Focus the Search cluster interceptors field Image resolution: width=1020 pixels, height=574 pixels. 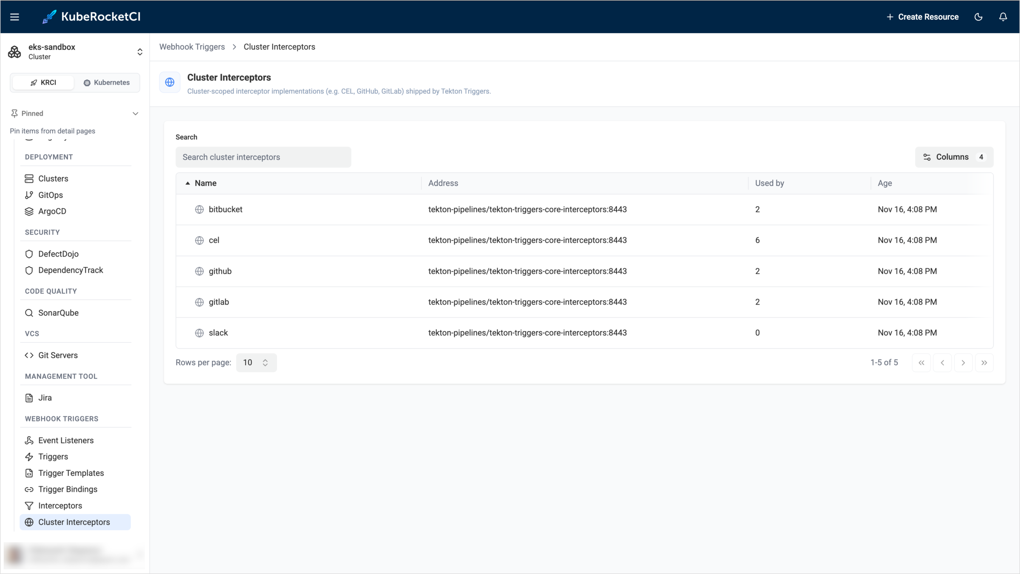[263, 157]
